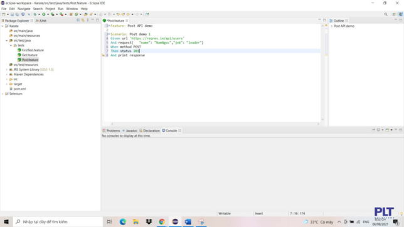
Task: Click the Open Perspective toolbar icon
Action: (x=394, y=14)
